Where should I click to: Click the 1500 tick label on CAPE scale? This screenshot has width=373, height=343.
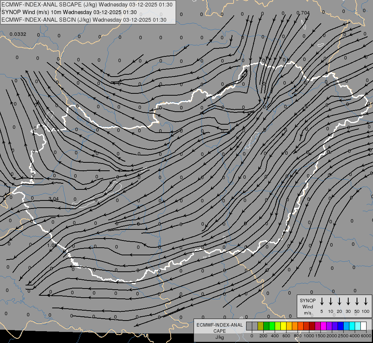320,336
